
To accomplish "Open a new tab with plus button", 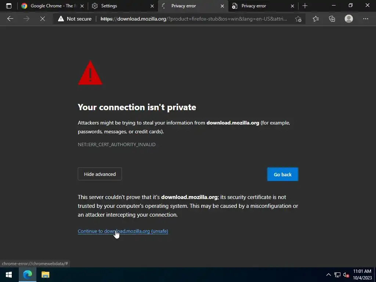I will pyautogui.click(x=305, y=6).
